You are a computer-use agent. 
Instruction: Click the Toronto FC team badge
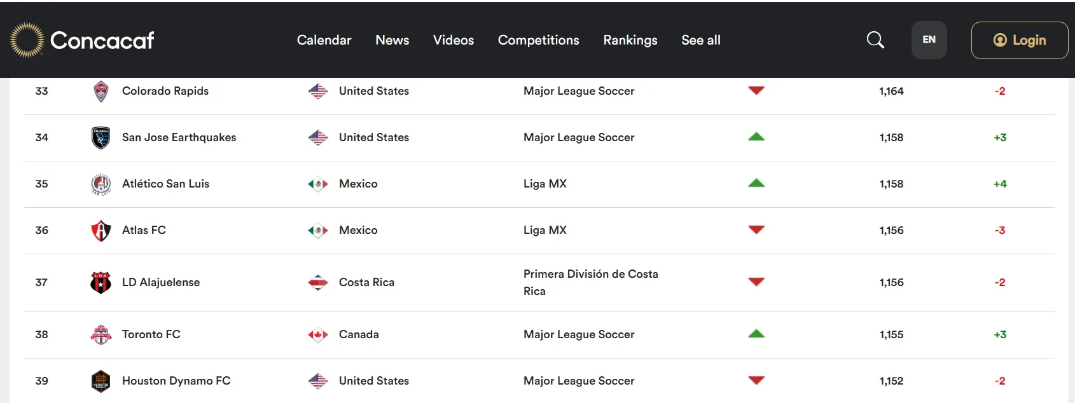pos(101,334)
